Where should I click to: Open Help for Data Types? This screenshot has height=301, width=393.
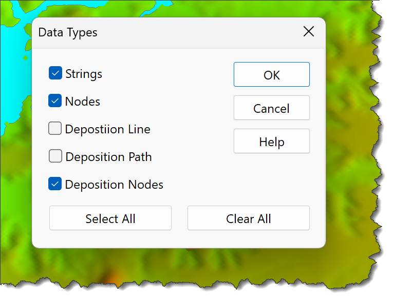click(x=271, y=142)
